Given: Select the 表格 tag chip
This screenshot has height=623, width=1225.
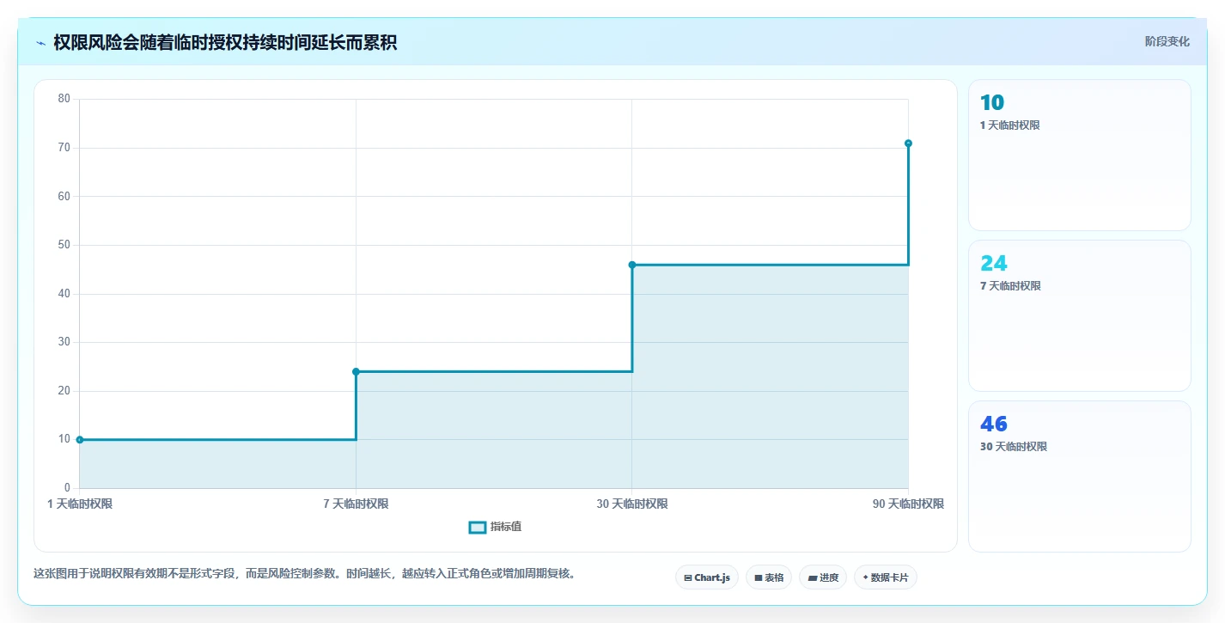Looking at the screenshot, I should [x=769, y=577].
